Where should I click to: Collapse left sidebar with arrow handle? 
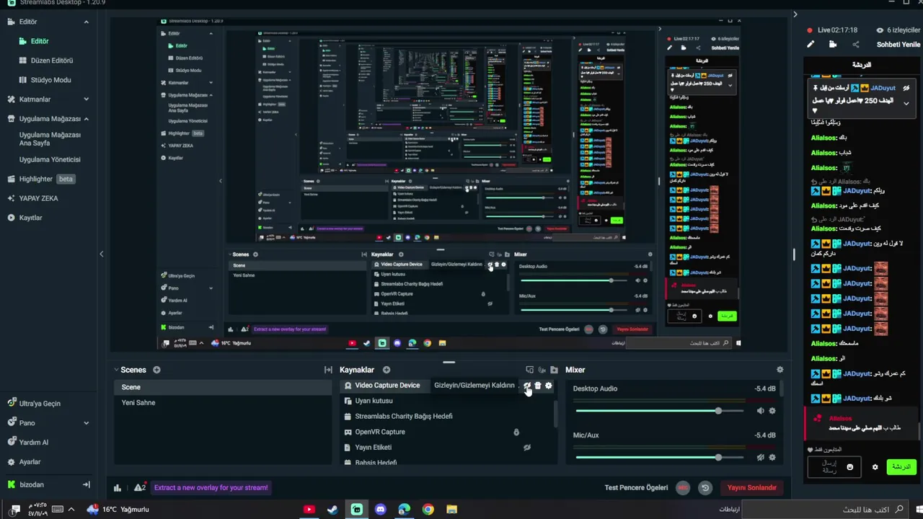(102, 254)
